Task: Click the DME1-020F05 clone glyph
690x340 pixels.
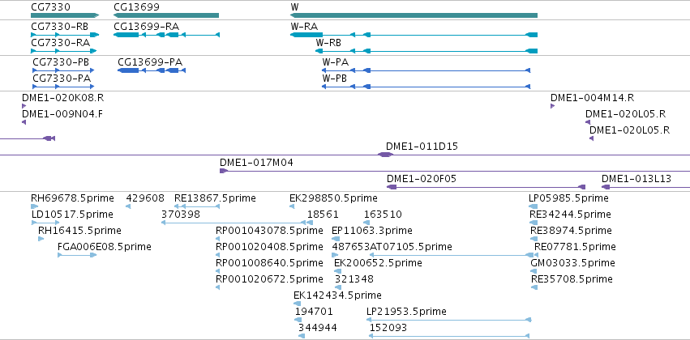Action: [486, 187]
